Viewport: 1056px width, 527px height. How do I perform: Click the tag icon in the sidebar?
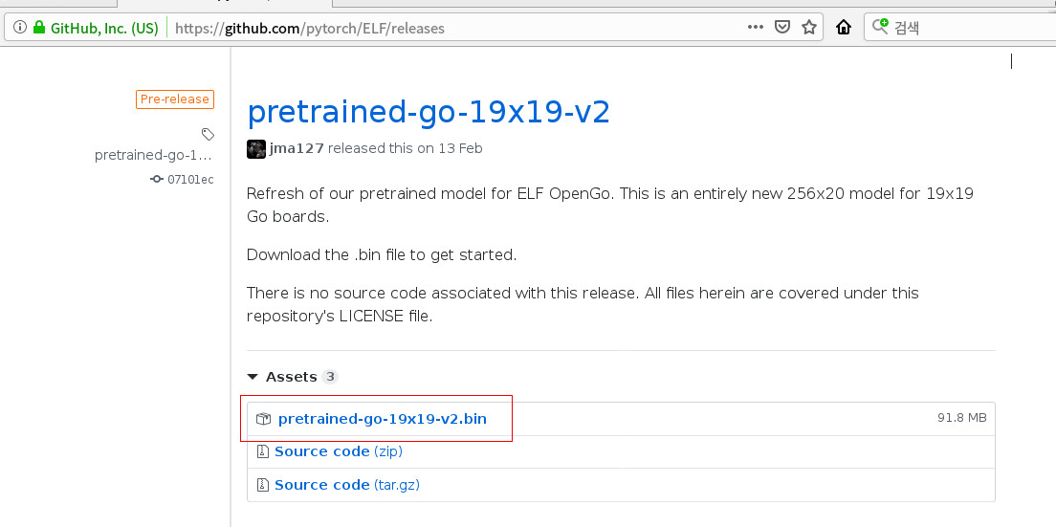point(208,134)
